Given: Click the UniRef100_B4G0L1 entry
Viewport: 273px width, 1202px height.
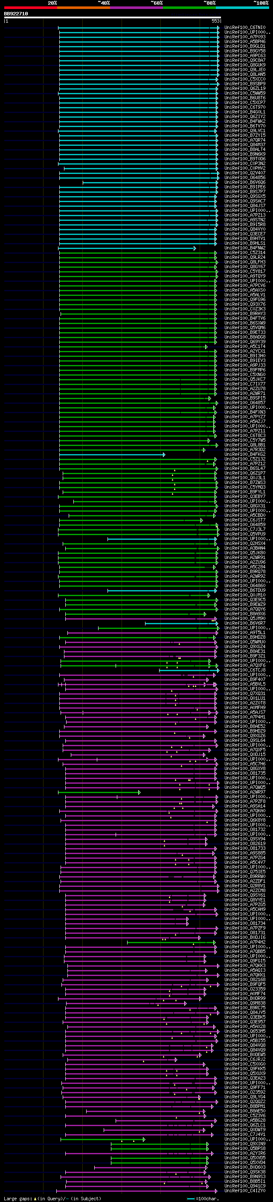Looking at the screenshot, I should coord(245,112).
